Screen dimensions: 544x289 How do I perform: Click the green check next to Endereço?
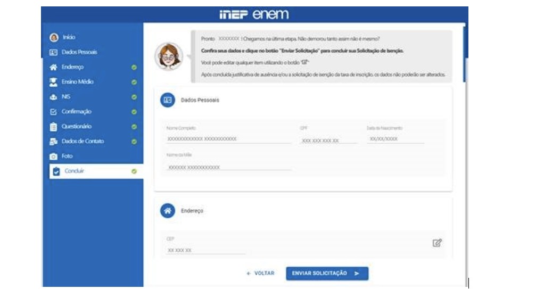[134, 67]
